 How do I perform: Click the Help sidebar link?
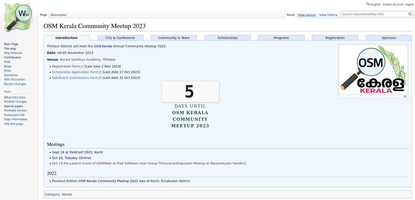coord(7,62)
